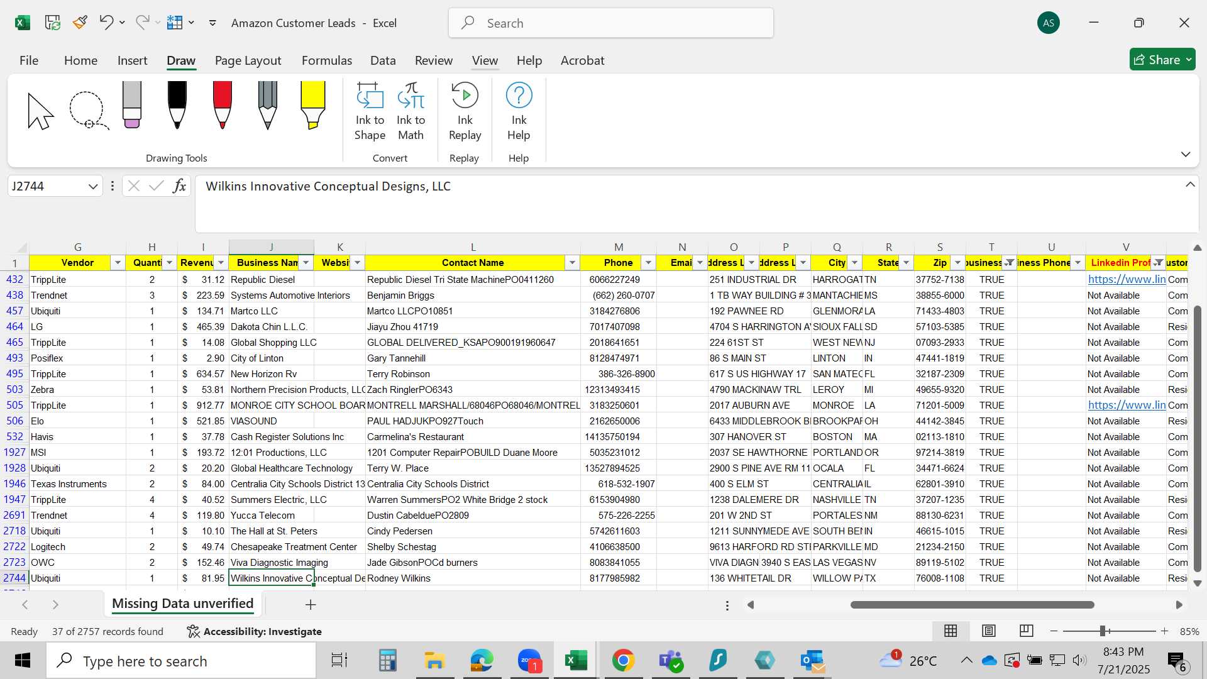Viewport: 1207px width, 679px height.
Task: Open the Acrobat tab
Action: [582, 60]
